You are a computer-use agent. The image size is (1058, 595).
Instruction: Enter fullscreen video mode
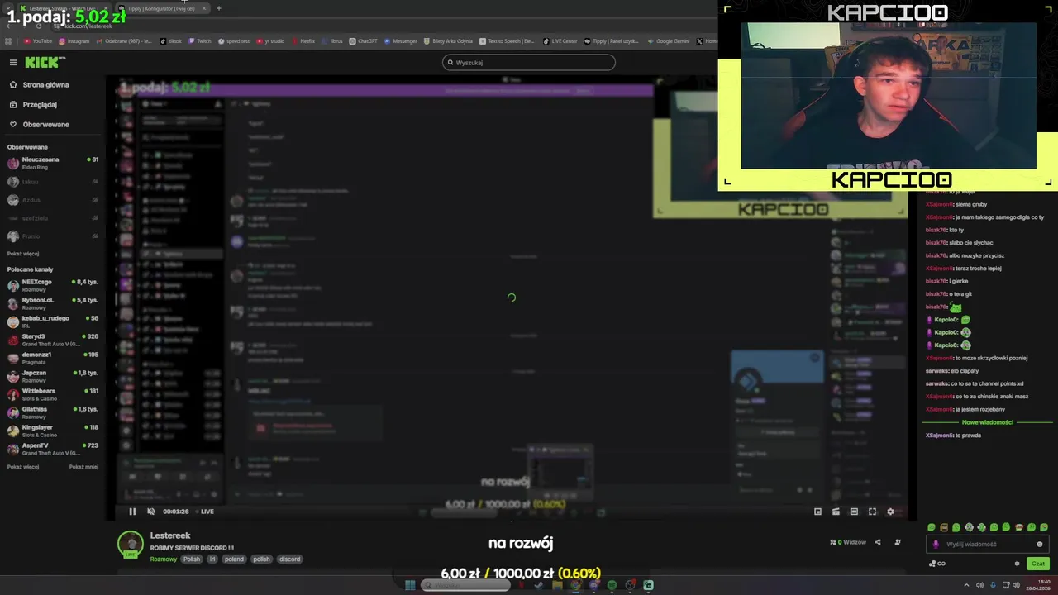pos(872,512)
